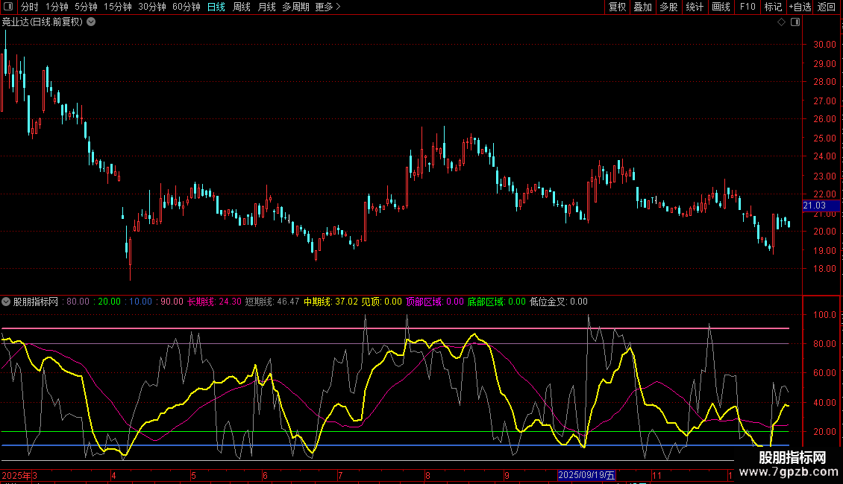Open 多股 multi-stock view
The image size is (843, 484).
[668, 7]
